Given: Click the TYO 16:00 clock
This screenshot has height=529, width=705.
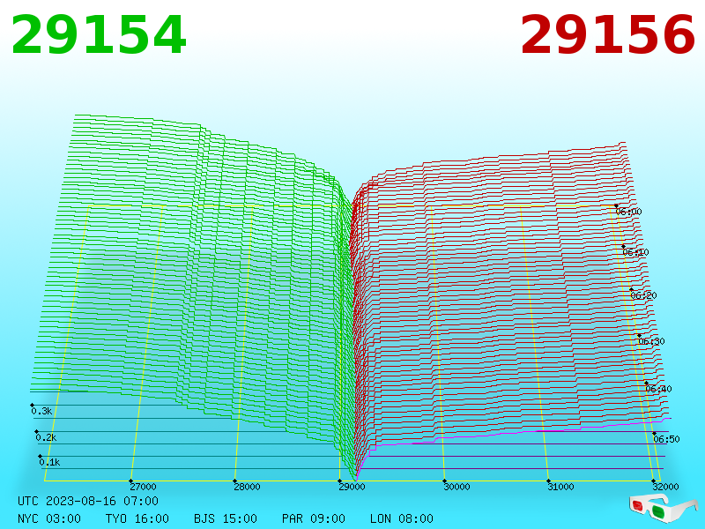Looking at the screenshot, I should pos(137,518).
